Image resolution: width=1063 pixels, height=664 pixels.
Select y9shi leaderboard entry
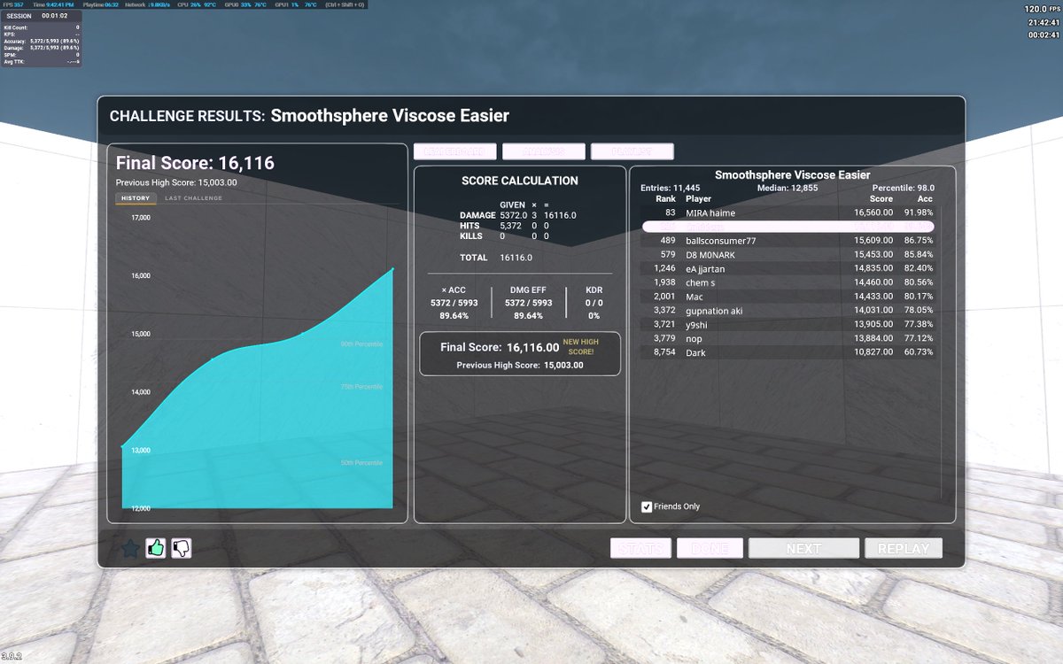(x=788, y=325)
